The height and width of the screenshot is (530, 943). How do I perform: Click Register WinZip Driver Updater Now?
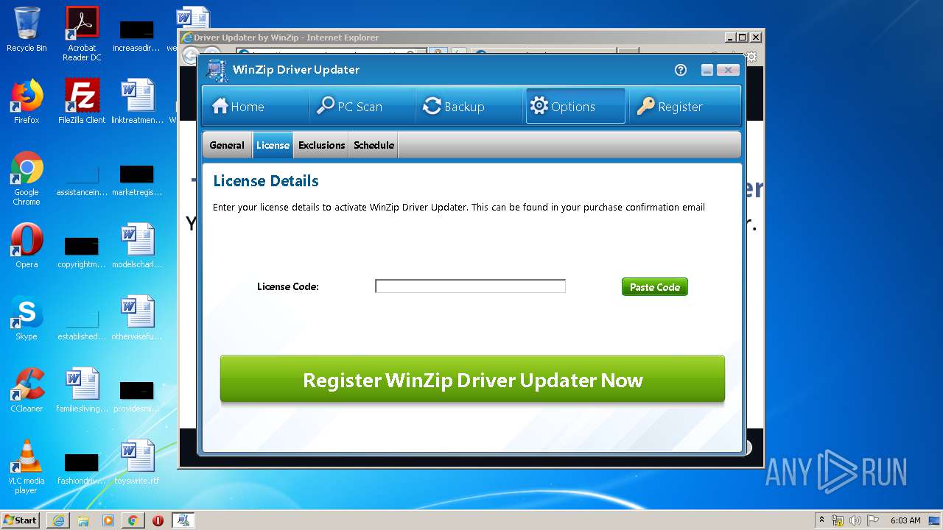(x=472, y=380)
